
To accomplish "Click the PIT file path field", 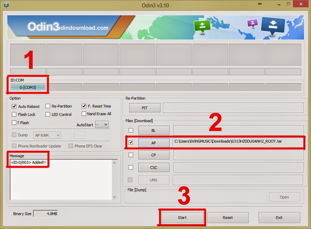I will pos(233,108).
